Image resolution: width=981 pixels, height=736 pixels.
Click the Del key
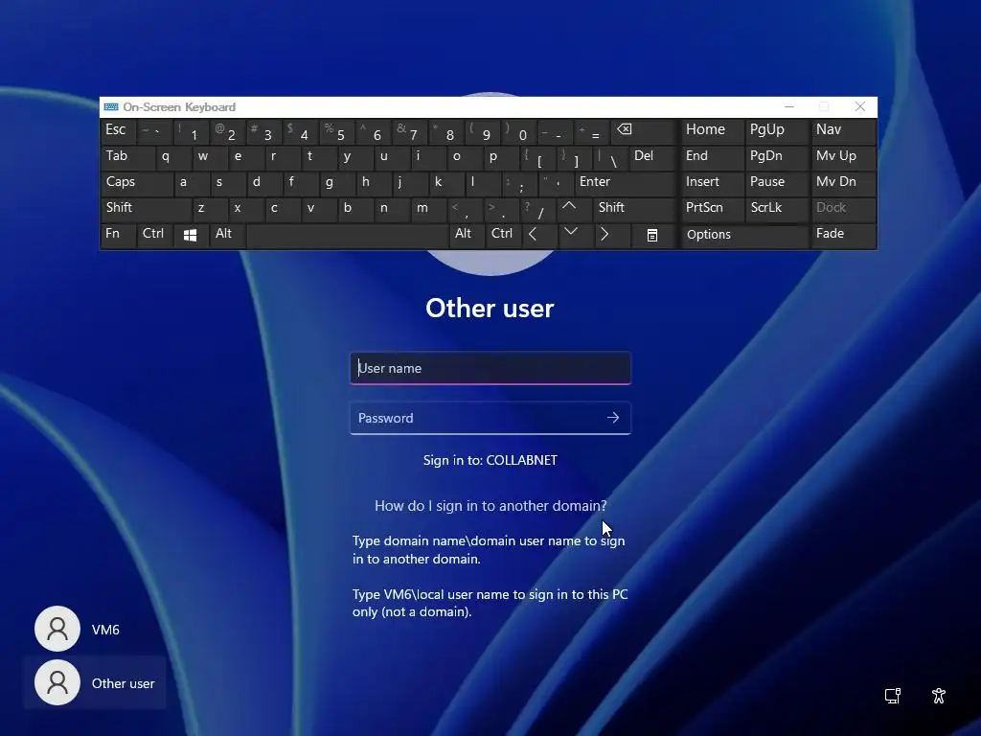652,156
